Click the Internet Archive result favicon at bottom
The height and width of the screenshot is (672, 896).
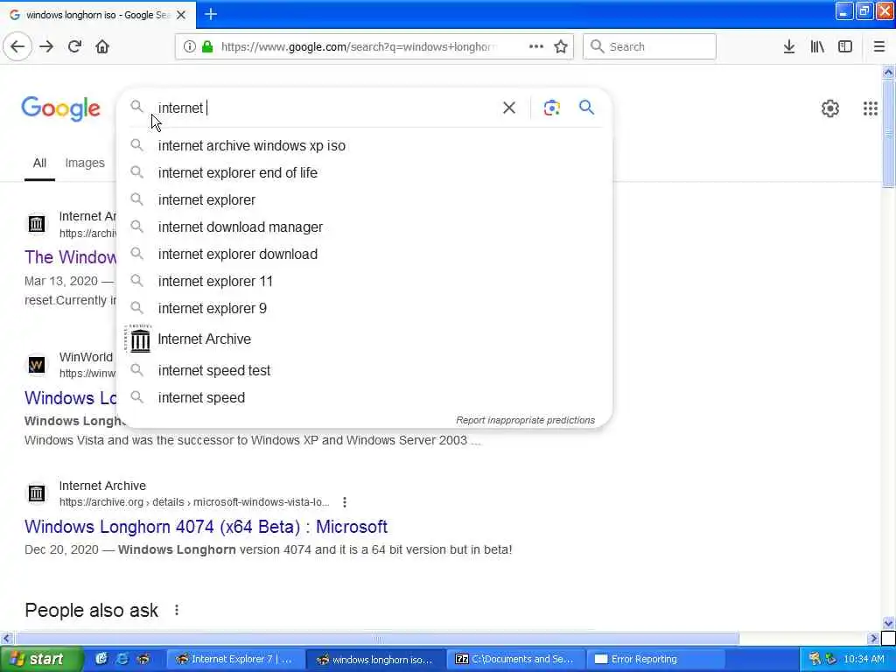click(x=37, y=493)
